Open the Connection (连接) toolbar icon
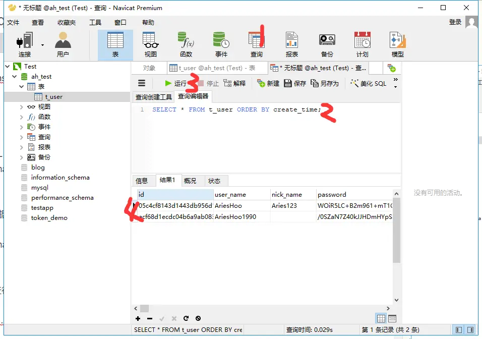The width and height of the screenshot is (482, 339). 25,44
